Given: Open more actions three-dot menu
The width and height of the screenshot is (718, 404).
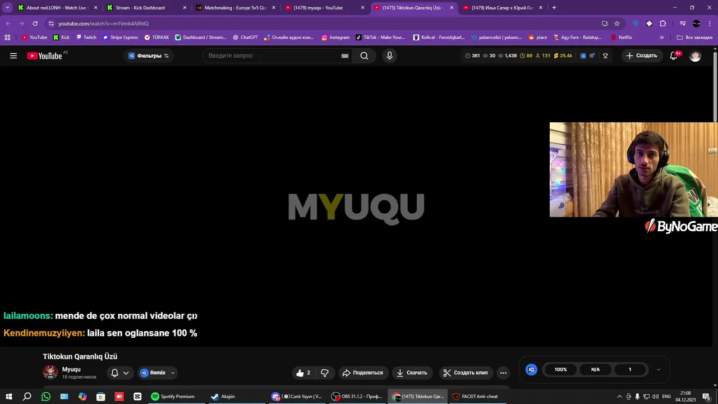Looking at the screenshot, I should click(x=503, y=373).
